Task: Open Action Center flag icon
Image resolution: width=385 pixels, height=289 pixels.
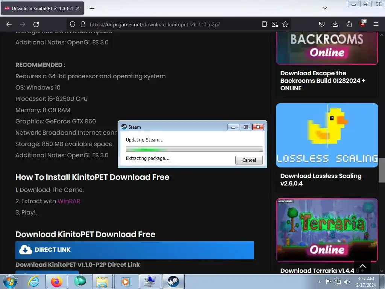Action: [x=329, y=281]
